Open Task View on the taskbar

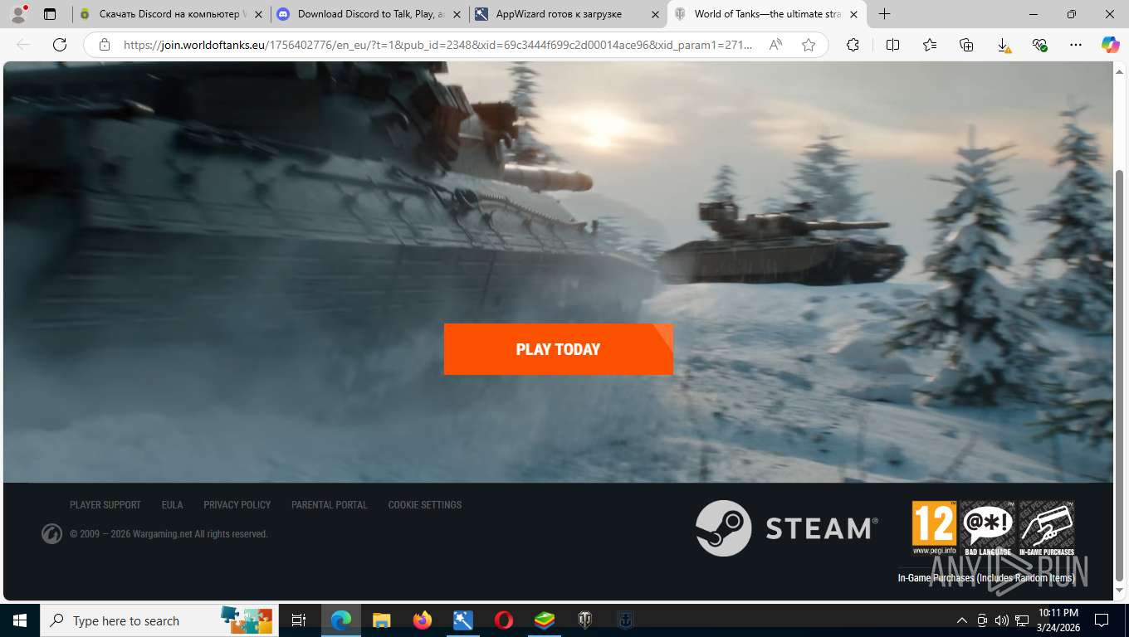click(x=299, y=620)
